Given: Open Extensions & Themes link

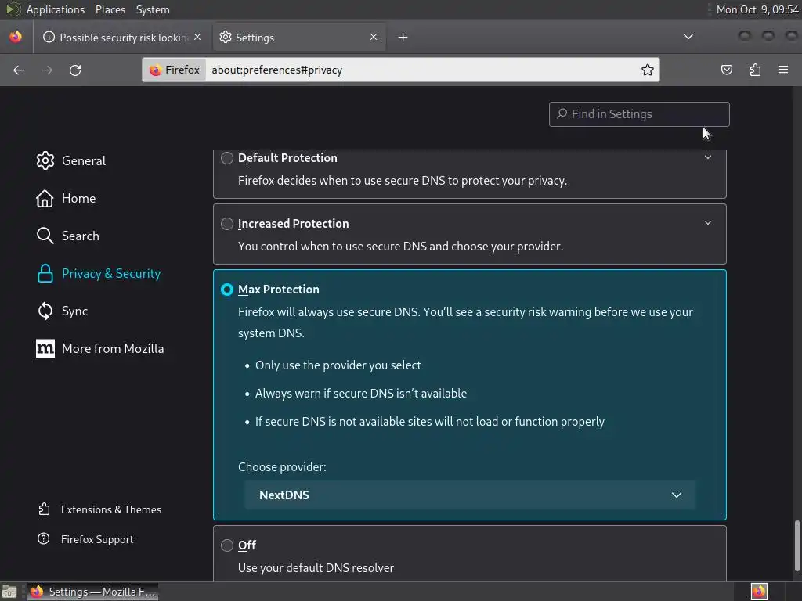Looking at the screenshot, I should click(x=110, y=509).
